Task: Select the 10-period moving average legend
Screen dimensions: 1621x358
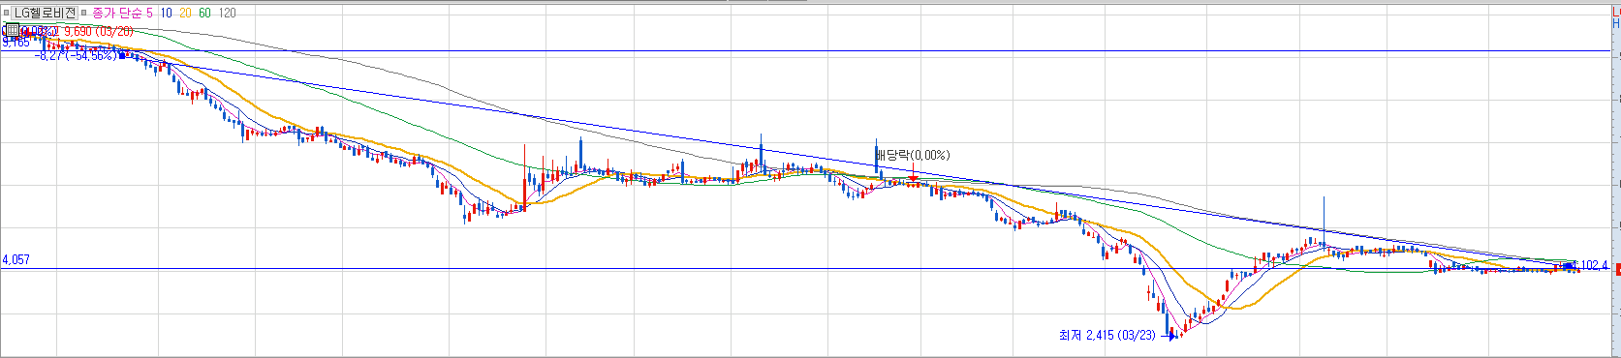Action: (x=167, y=13)
